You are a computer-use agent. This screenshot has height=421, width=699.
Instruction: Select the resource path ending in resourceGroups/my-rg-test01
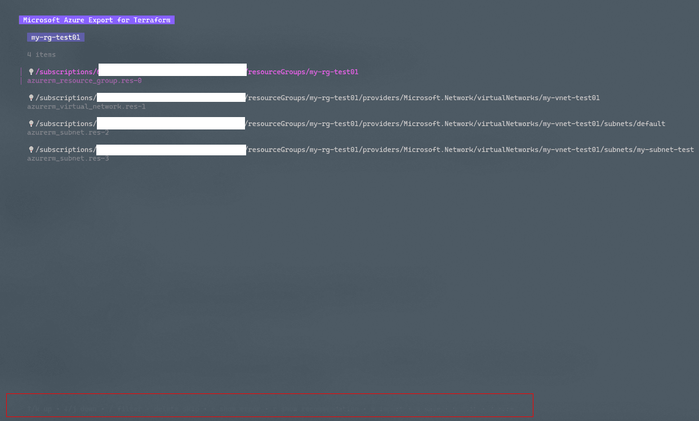click(x=197, y=72)
